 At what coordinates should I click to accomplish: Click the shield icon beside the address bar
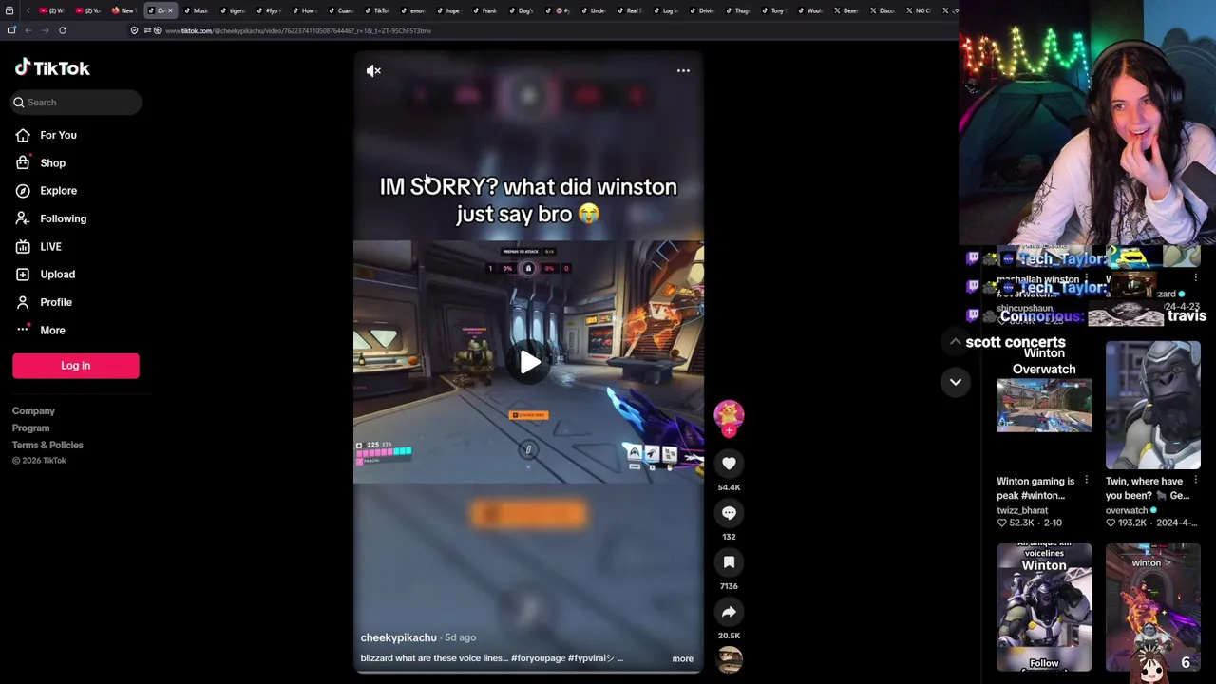(x=134, y=30)
